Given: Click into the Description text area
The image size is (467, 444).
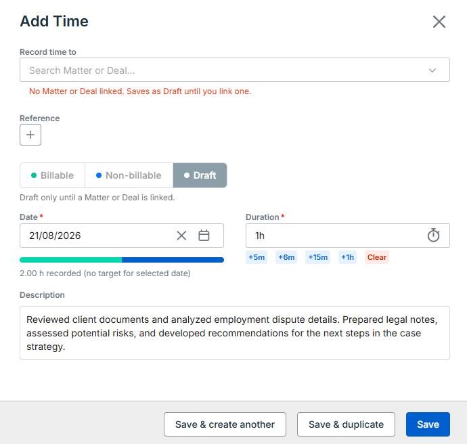Looking at the screenshot, I should click(235, 333).
